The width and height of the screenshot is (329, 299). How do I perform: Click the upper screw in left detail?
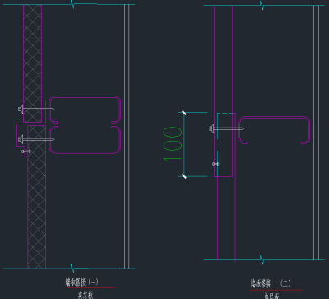click(x=36, y=109)
